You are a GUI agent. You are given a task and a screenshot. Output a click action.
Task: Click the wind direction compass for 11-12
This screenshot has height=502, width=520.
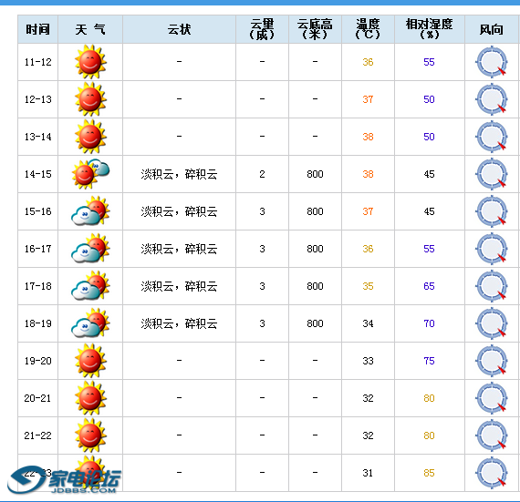tap(492, 62)
